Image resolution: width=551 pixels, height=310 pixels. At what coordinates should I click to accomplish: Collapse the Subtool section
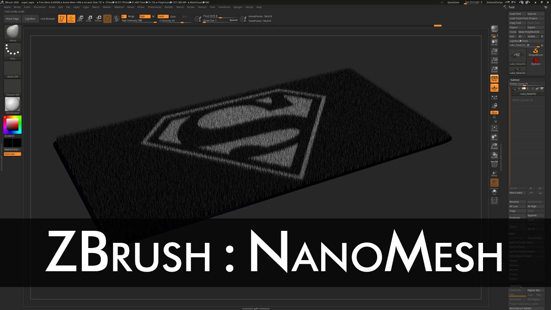515,80
